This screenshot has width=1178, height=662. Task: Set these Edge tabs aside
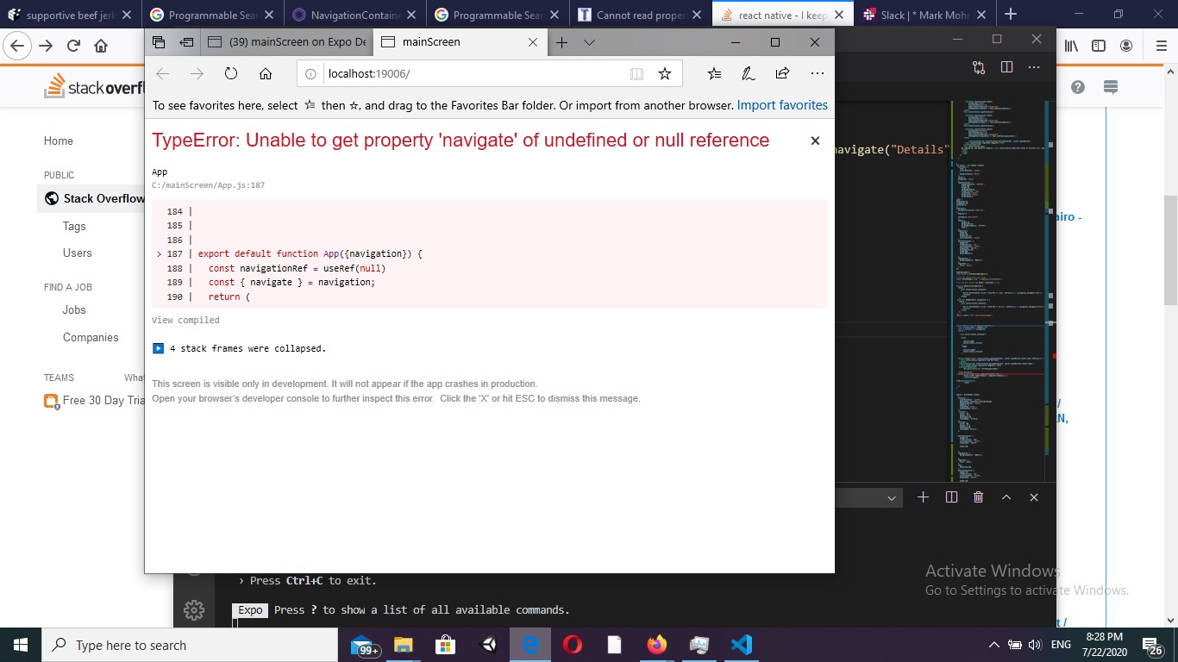(186, 42)
